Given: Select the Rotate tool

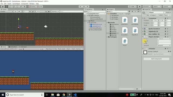Looking at the screenshot, I should 10,6.
